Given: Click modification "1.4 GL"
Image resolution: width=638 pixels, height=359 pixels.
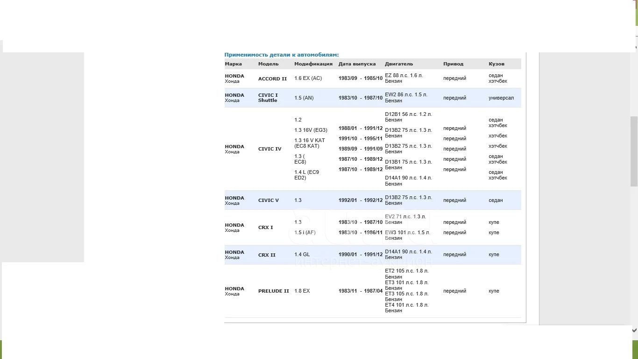Looking at the screenshot, I should coord(302,255).
